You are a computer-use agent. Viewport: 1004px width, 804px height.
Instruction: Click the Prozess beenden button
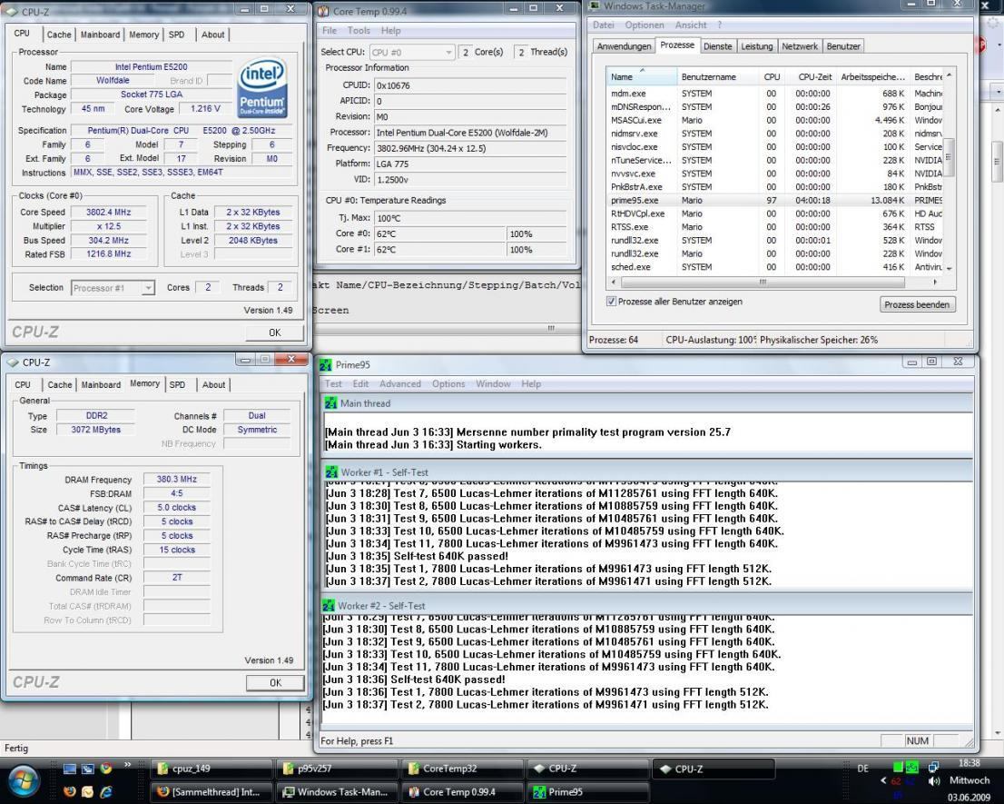point(918,304)
